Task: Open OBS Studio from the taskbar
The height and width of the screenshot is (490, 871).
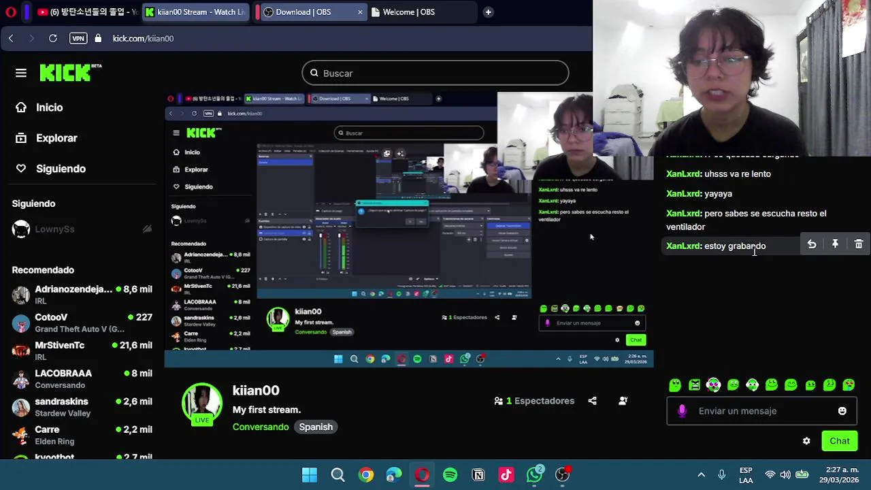Action: (563, 475)
